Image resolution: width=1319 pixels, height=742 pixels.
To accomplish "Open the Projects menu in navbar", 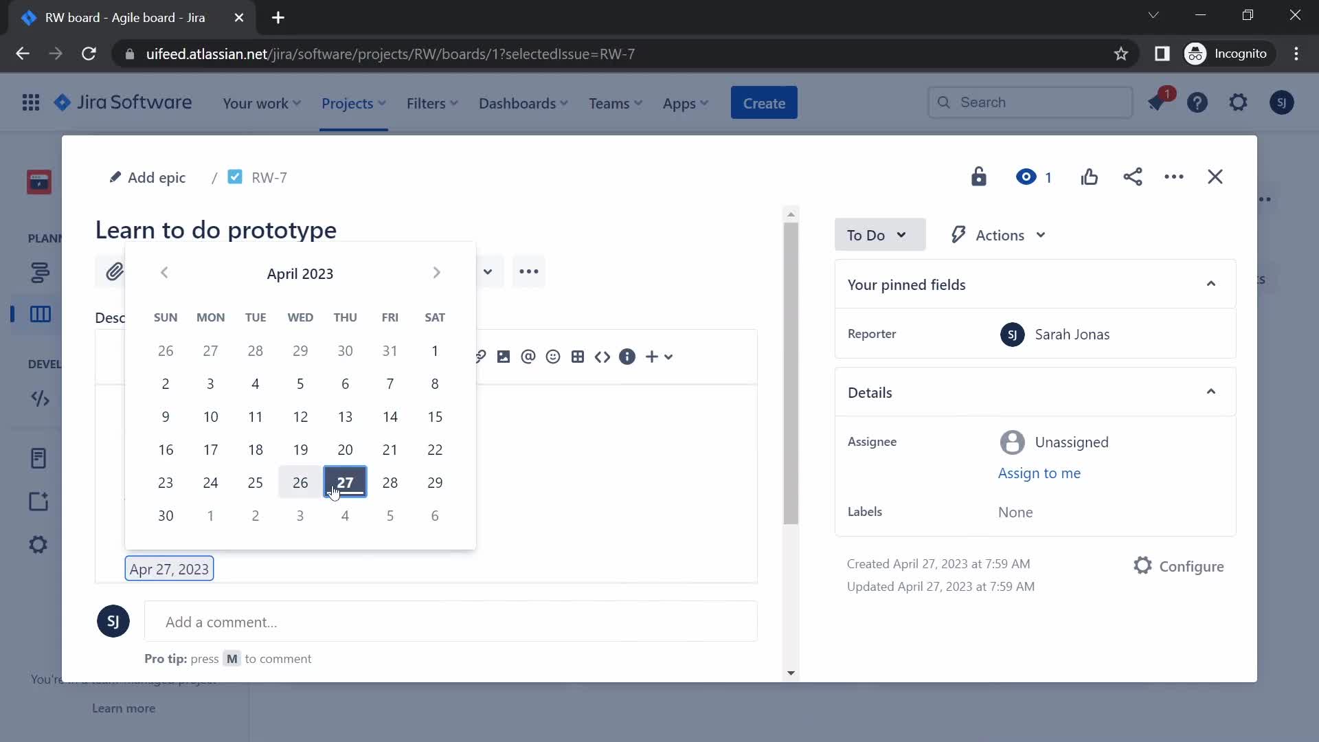I will 353,102.
